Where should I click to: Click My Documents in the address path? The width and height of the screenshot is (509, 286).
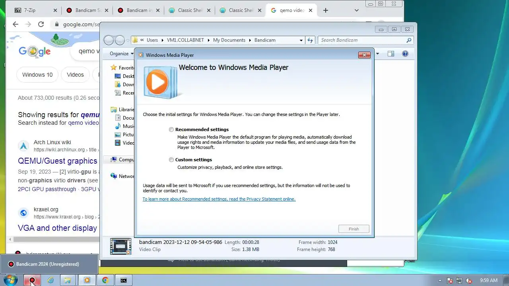pos(229,40)
